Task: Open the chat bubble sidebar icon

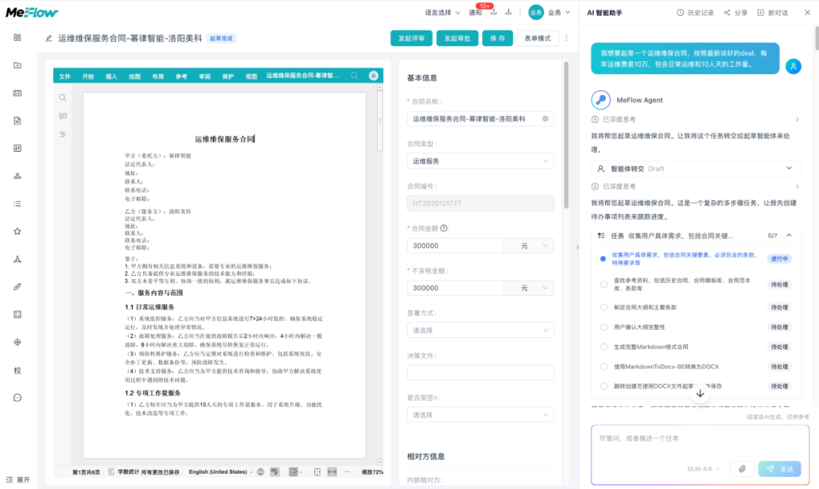Action: click(x=17, y=397)
